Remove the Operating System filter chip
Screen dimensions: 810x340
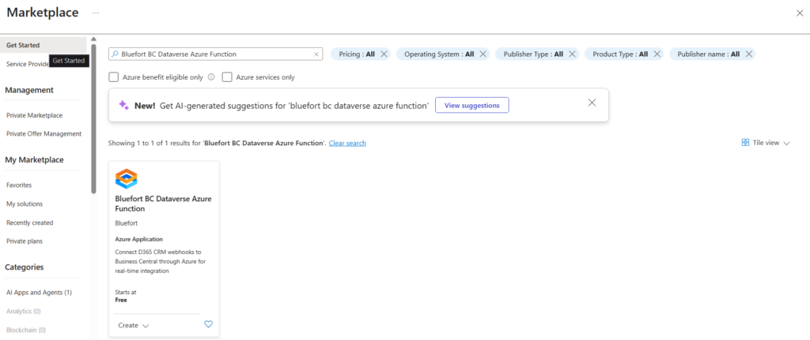[483, 54]
